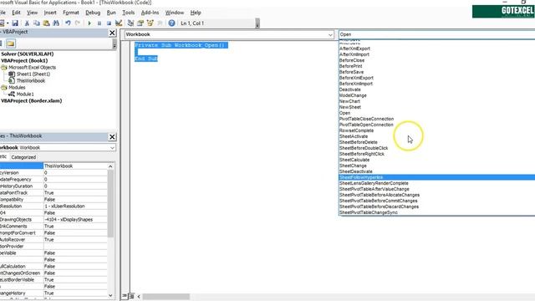Open the Add-Ins menu
This screenshot has width=535, height=301.
pyautogui.click(x=150, y=13)
